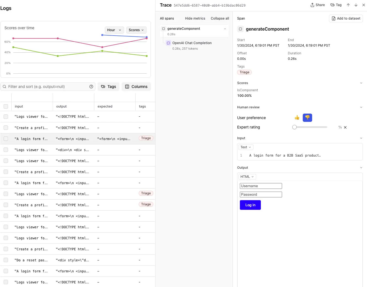Collapse the Output section chevron
Screen dimensions: 367x287
361,167
